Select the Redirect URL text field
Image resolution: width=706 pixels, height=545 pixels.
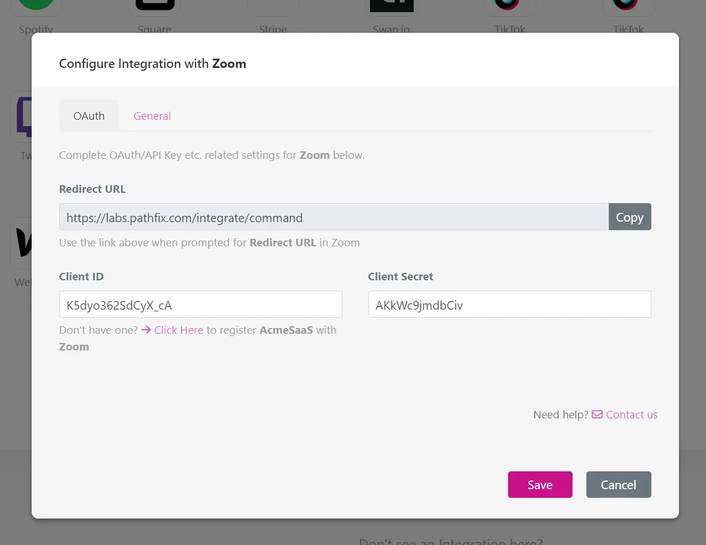[334, 217]
